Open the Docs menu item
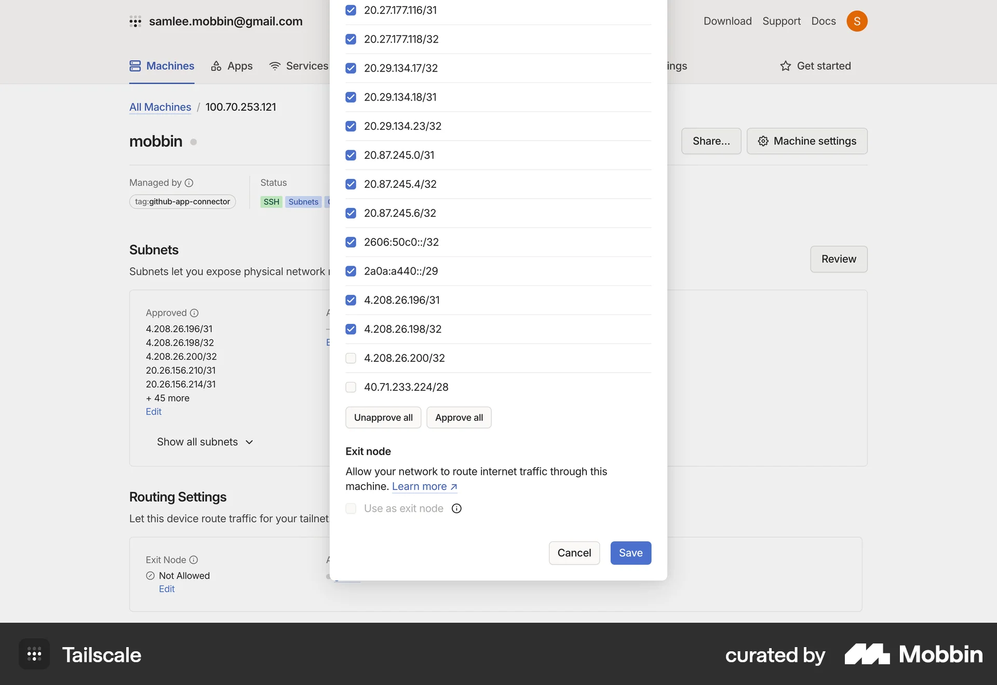Screen dimensions: 997x685 824,21
